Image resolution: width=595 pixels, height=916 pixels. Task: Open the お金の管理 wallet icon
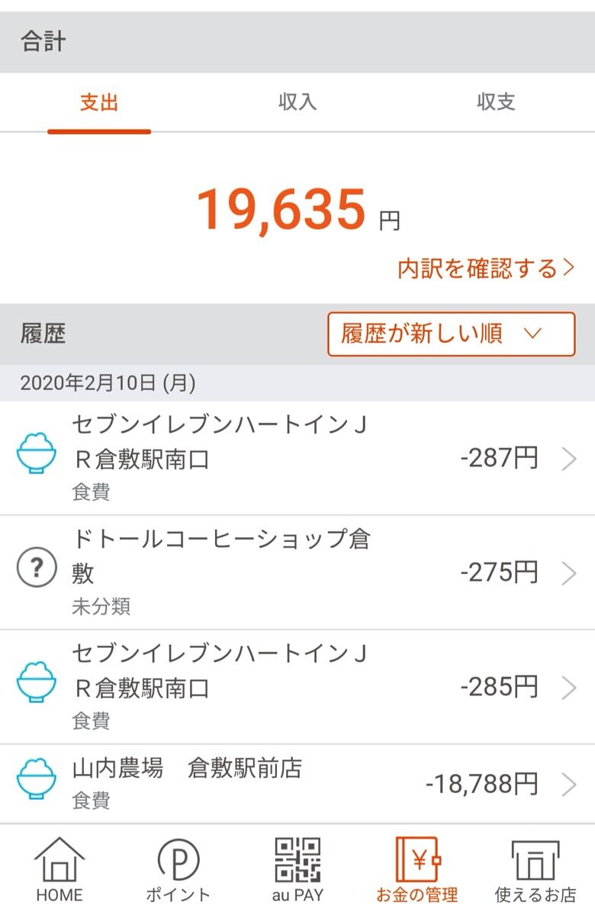point(417,860)
